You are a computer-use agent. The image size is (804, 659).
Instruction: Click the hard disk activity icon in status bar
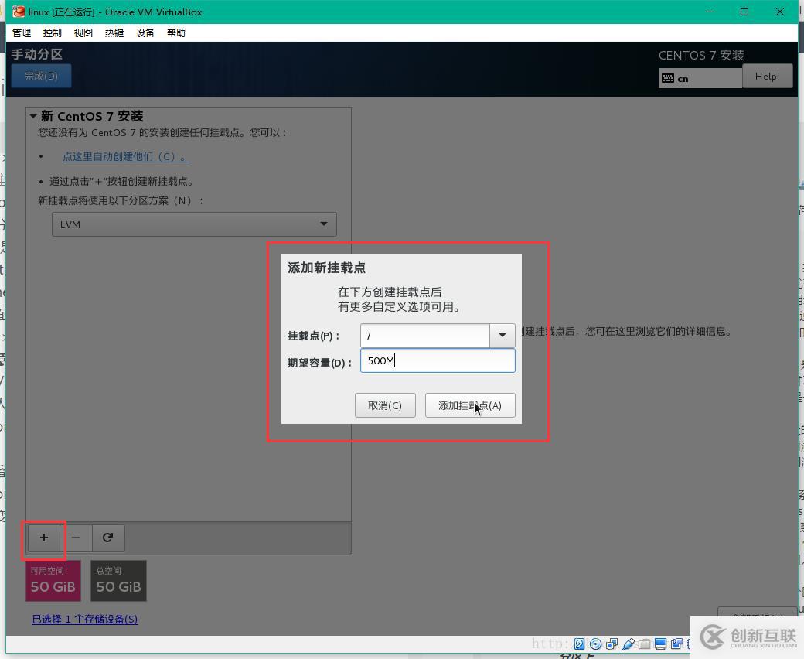[x=579, y=644]
